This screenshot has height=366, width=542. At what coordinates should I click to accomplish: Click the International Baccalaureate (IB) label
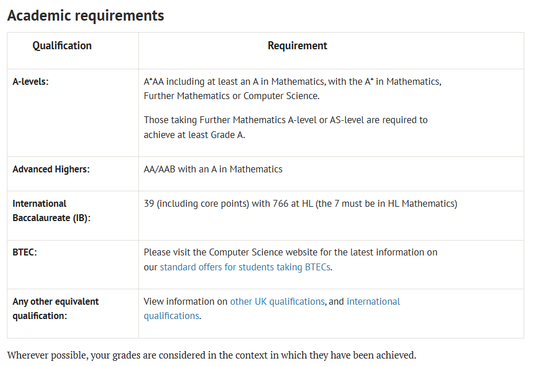(x=52, y=211)
